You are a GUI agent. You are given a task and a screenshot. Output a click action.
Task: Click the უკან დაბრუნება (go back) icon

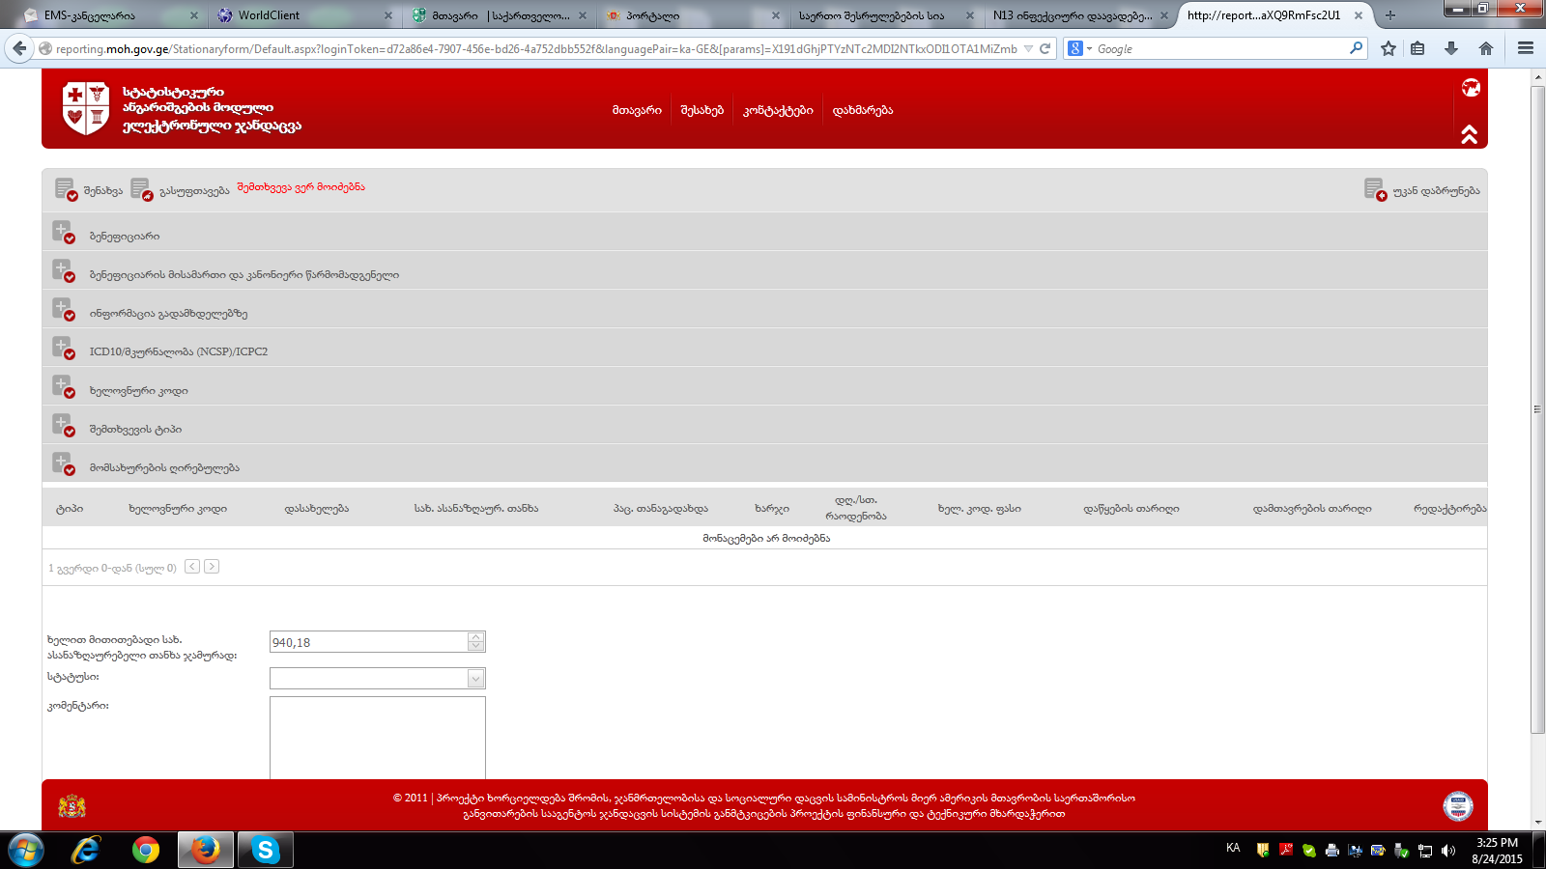pos(1374,189)
